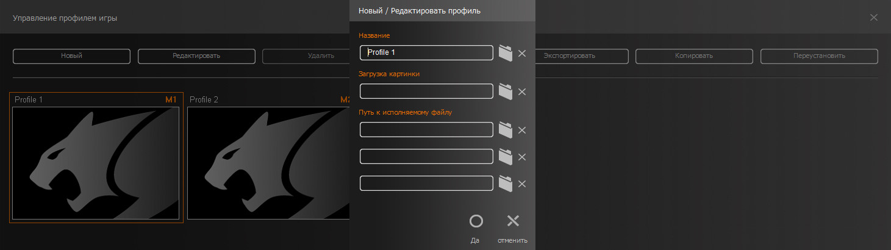
Task: Clear third executable path with X icon
Action: pos(522,184)
